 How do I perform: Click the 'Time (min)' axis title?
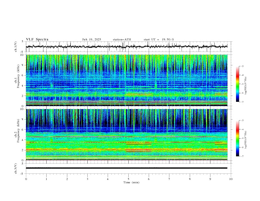tap(131, 182)
